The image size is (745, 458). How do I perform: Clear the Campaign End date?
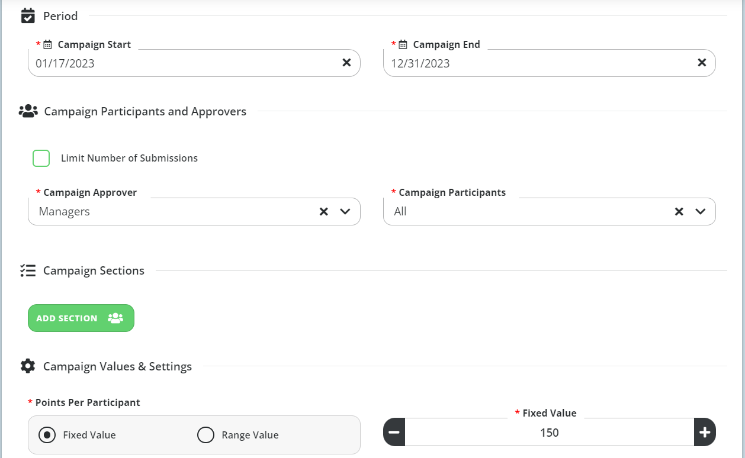pos(702,63)
